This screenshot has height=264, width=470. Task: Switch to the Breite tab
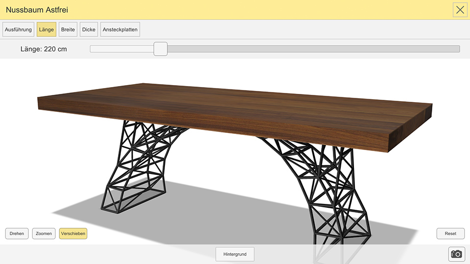click(68, 30)
